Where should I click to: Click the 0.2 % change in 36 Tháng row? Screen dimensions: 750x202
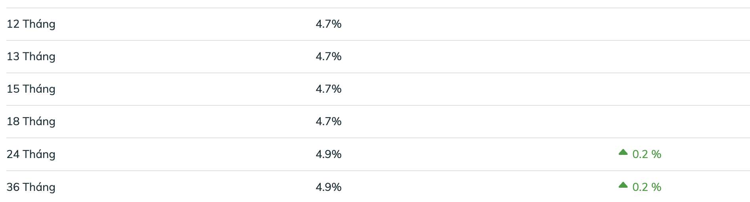(x=647, y=187)
